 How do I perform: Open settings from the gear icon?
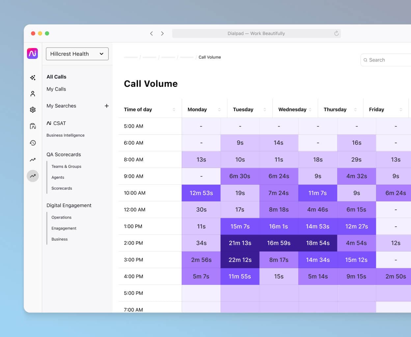click(x=33, y=110)
